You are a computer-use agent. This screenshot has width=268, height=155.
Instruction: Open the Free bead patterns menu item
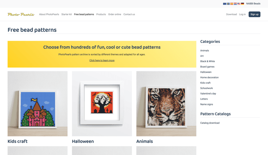pyautogui.click(x=84, y=14)
